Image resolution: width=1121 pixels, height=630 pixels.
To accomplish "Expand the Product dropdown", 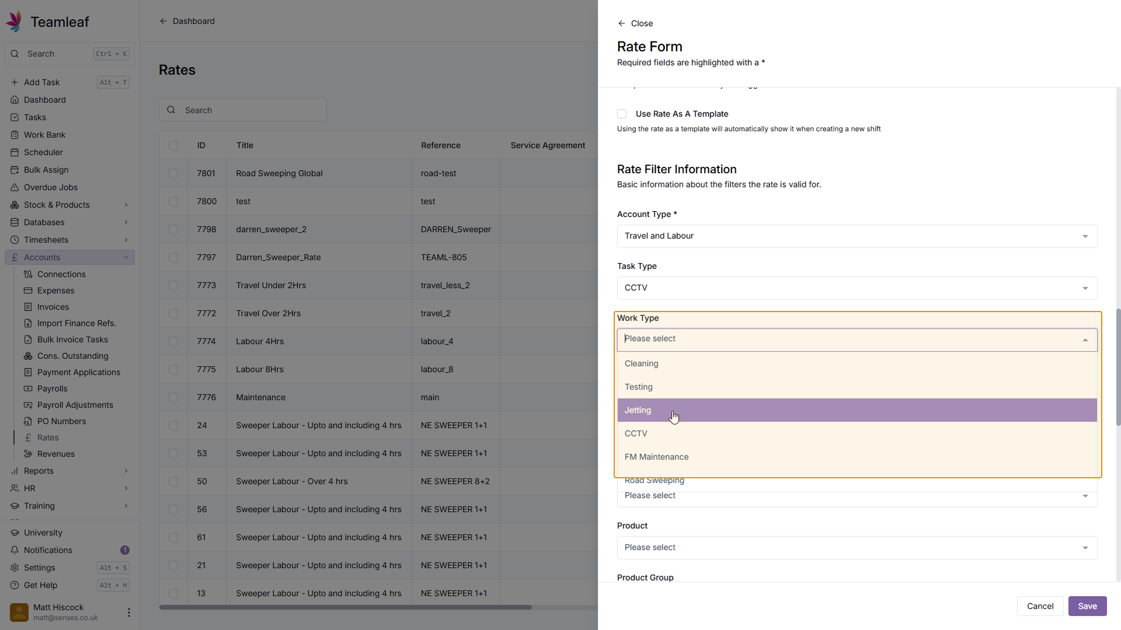I will (857, 548).
